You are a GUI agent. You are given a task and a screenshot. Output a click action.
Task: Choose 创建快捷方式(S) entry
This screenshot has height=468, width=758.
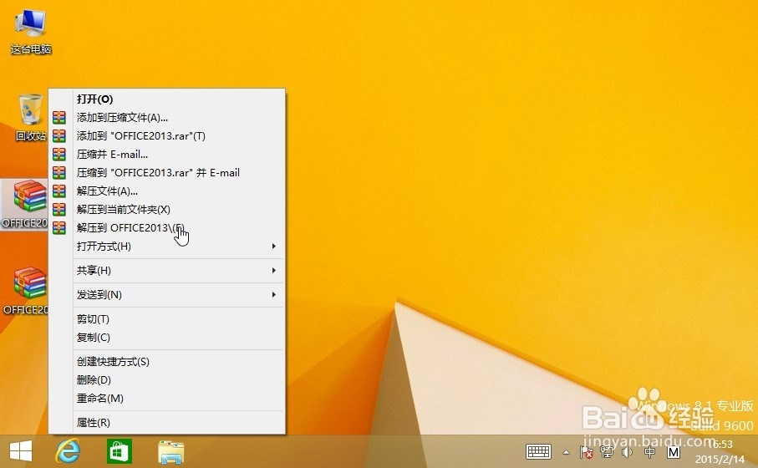pos(167,361)
